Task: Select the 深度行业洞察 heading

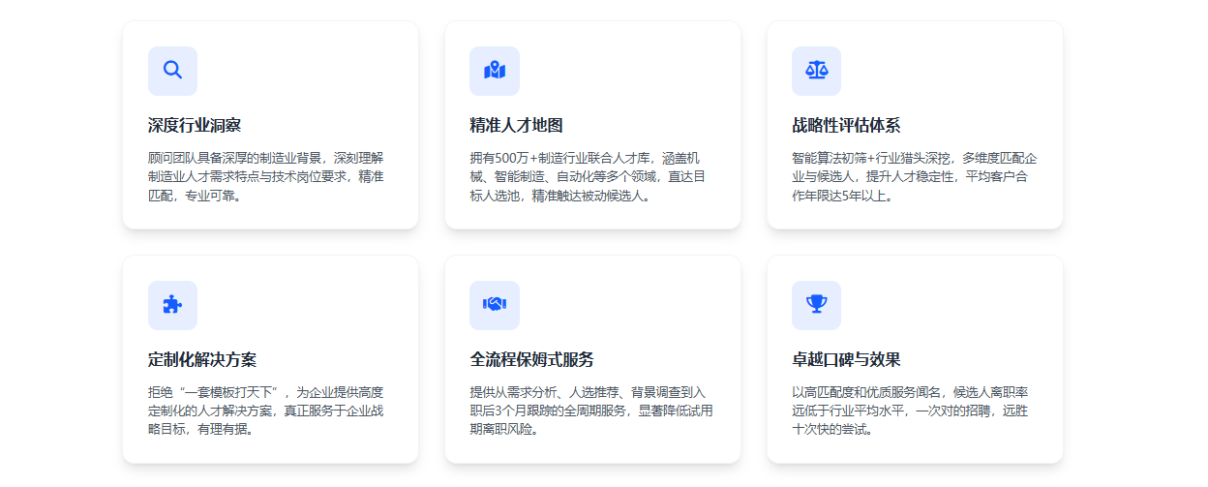Action: coord(195,126)
